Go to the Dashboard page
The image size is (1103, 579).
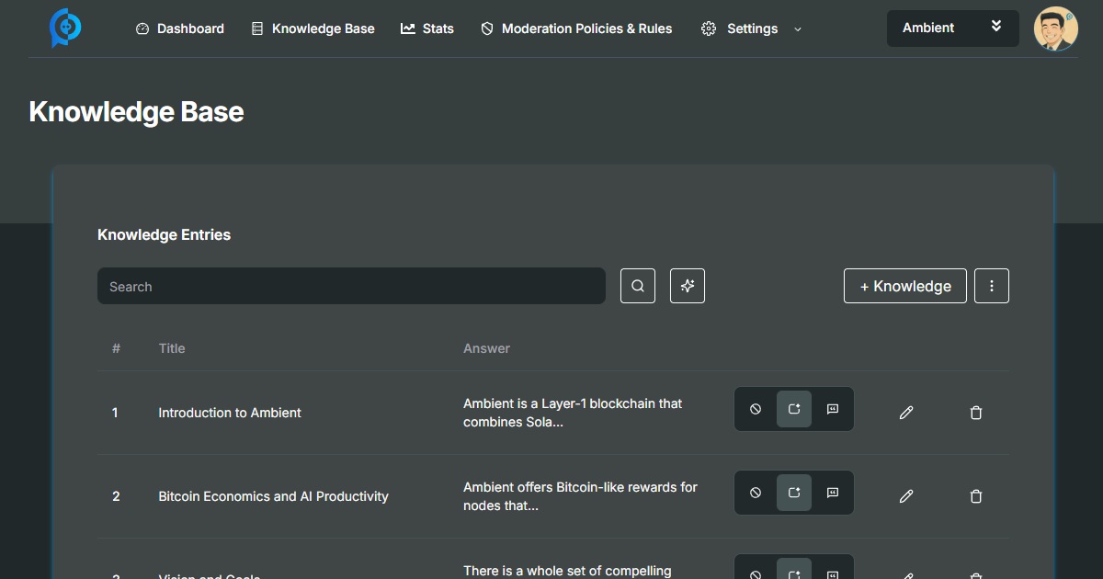(180, 28)
